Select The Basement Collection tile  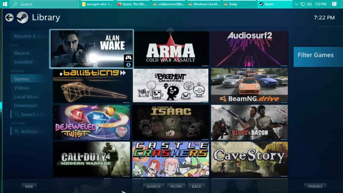(170, 86)
